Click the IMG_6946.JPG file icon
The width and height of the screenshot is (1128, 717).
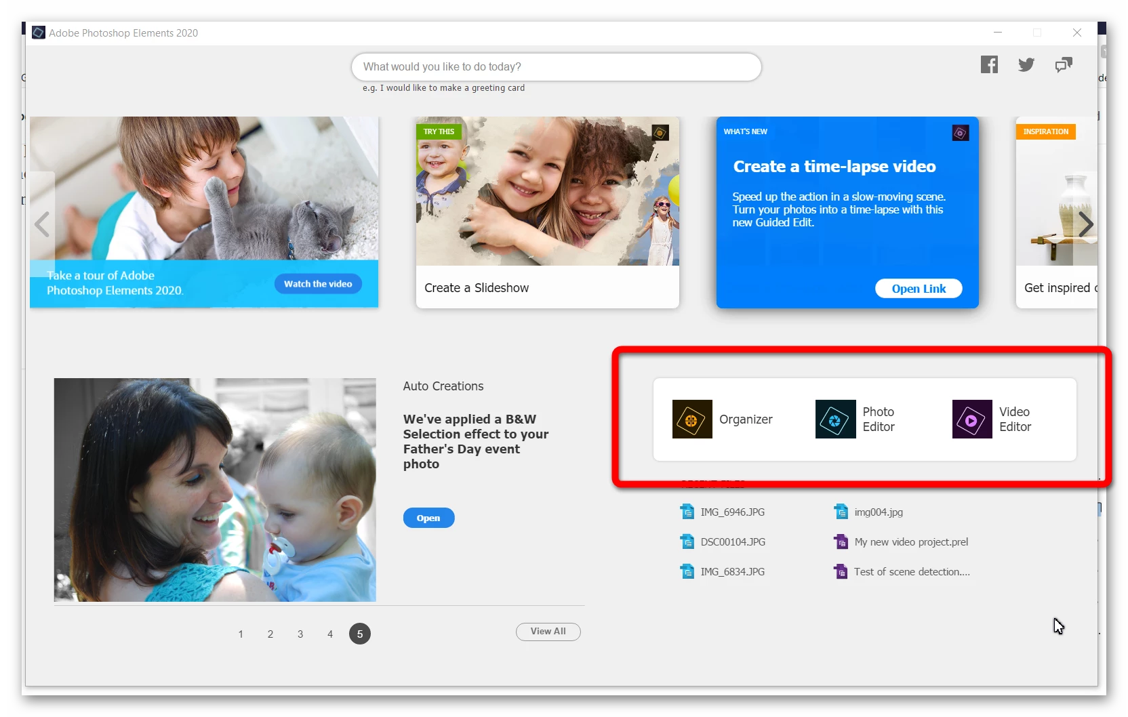point(687,512)
